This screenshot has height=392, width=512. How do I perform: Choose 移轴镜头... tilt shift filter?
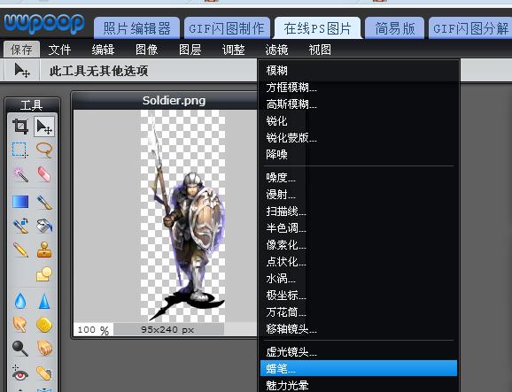[x=359, y=329]
